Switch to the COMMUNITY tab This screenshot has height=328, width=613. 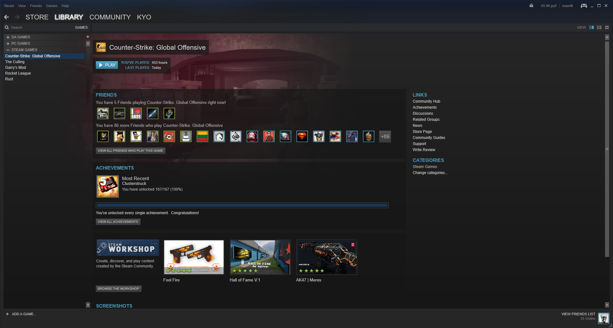(110, 17)
